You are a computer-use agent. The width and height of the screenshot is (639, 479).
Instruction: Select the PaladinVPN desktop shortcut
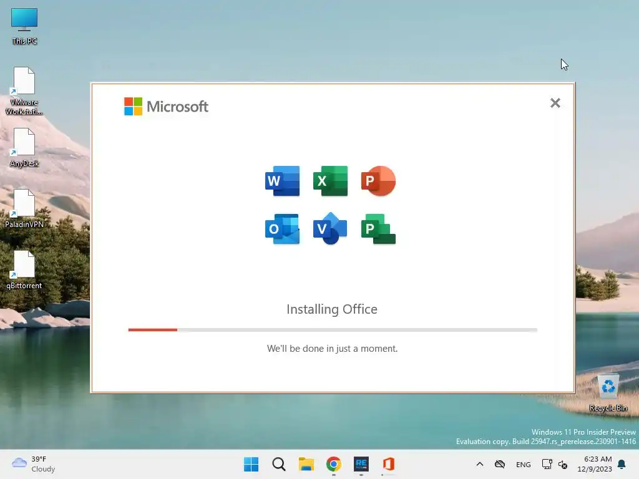point(24,208)
